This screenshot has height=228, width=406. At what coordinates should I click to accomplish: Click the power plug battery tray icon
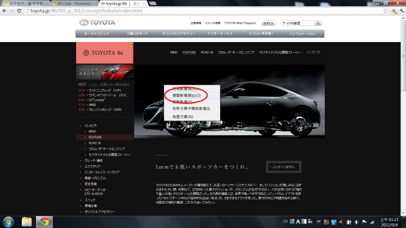pyautogui.click(x=349, y=222)
